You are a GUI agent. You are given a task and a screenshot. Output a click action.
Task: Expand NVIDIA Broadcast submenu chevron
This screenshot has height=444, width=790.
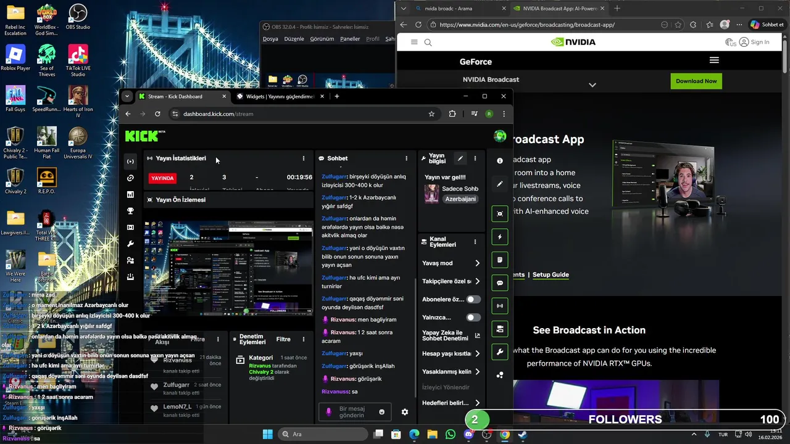click(x=592, y=85)
